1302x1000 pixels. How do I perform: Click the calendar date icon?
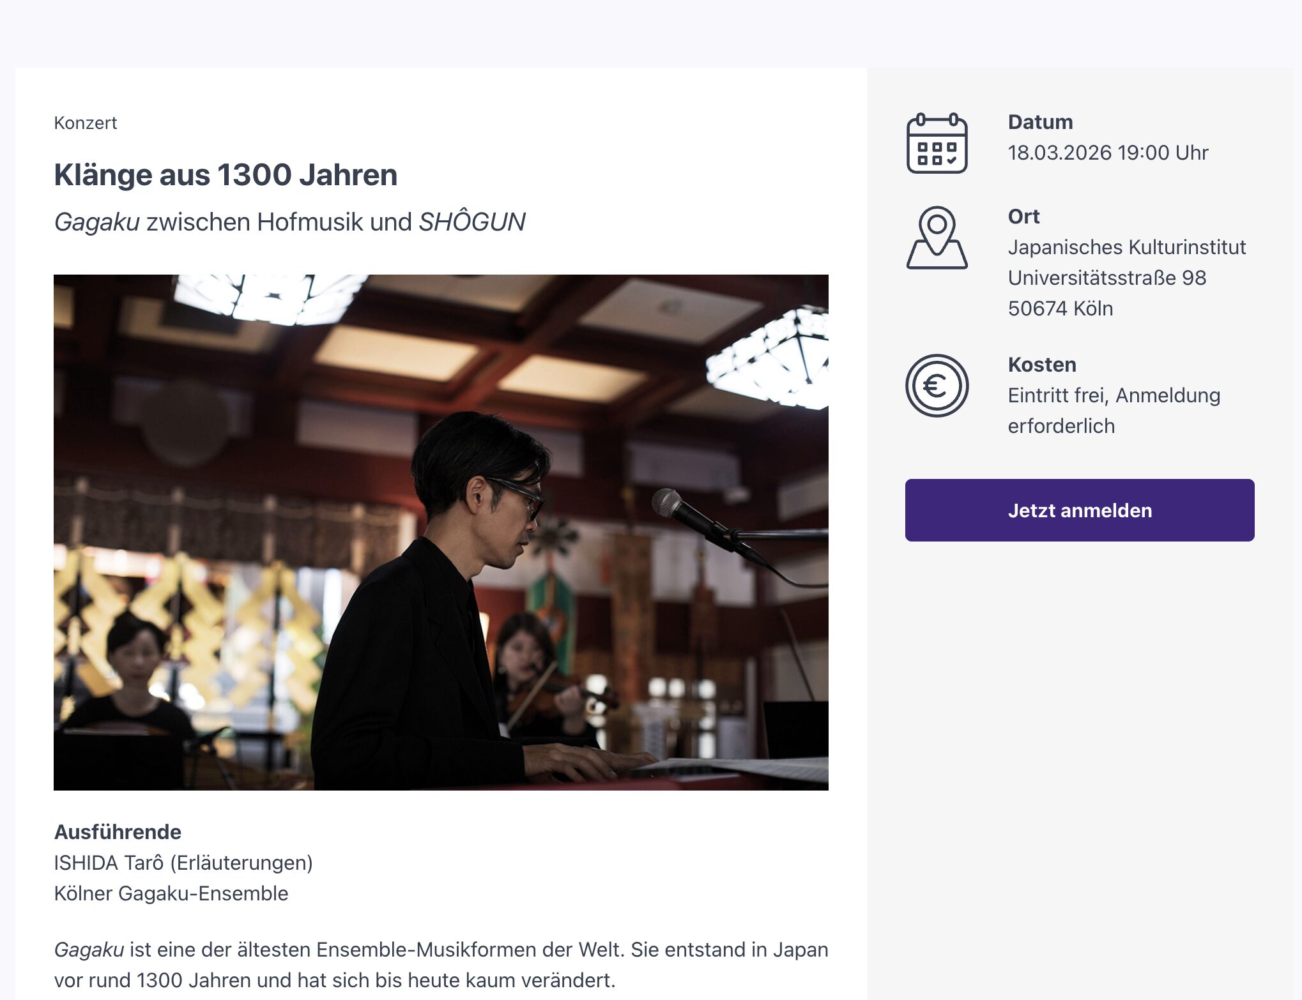click(937, 143)
